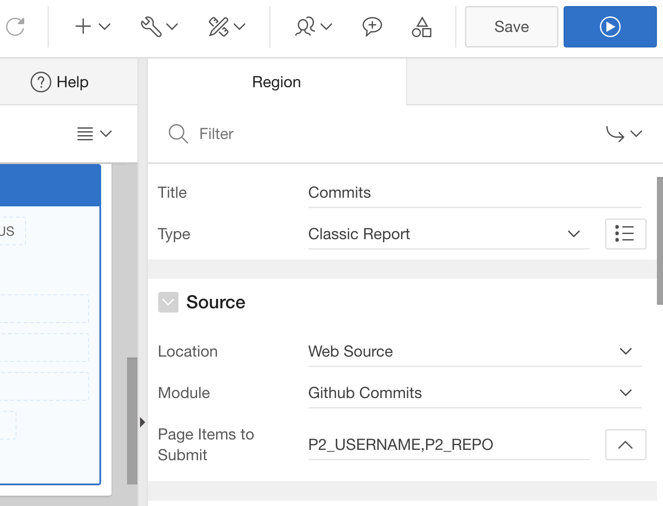Open the layout lines menu dropdown
Screen dimensions: 663x506
[x=94, y=134]
